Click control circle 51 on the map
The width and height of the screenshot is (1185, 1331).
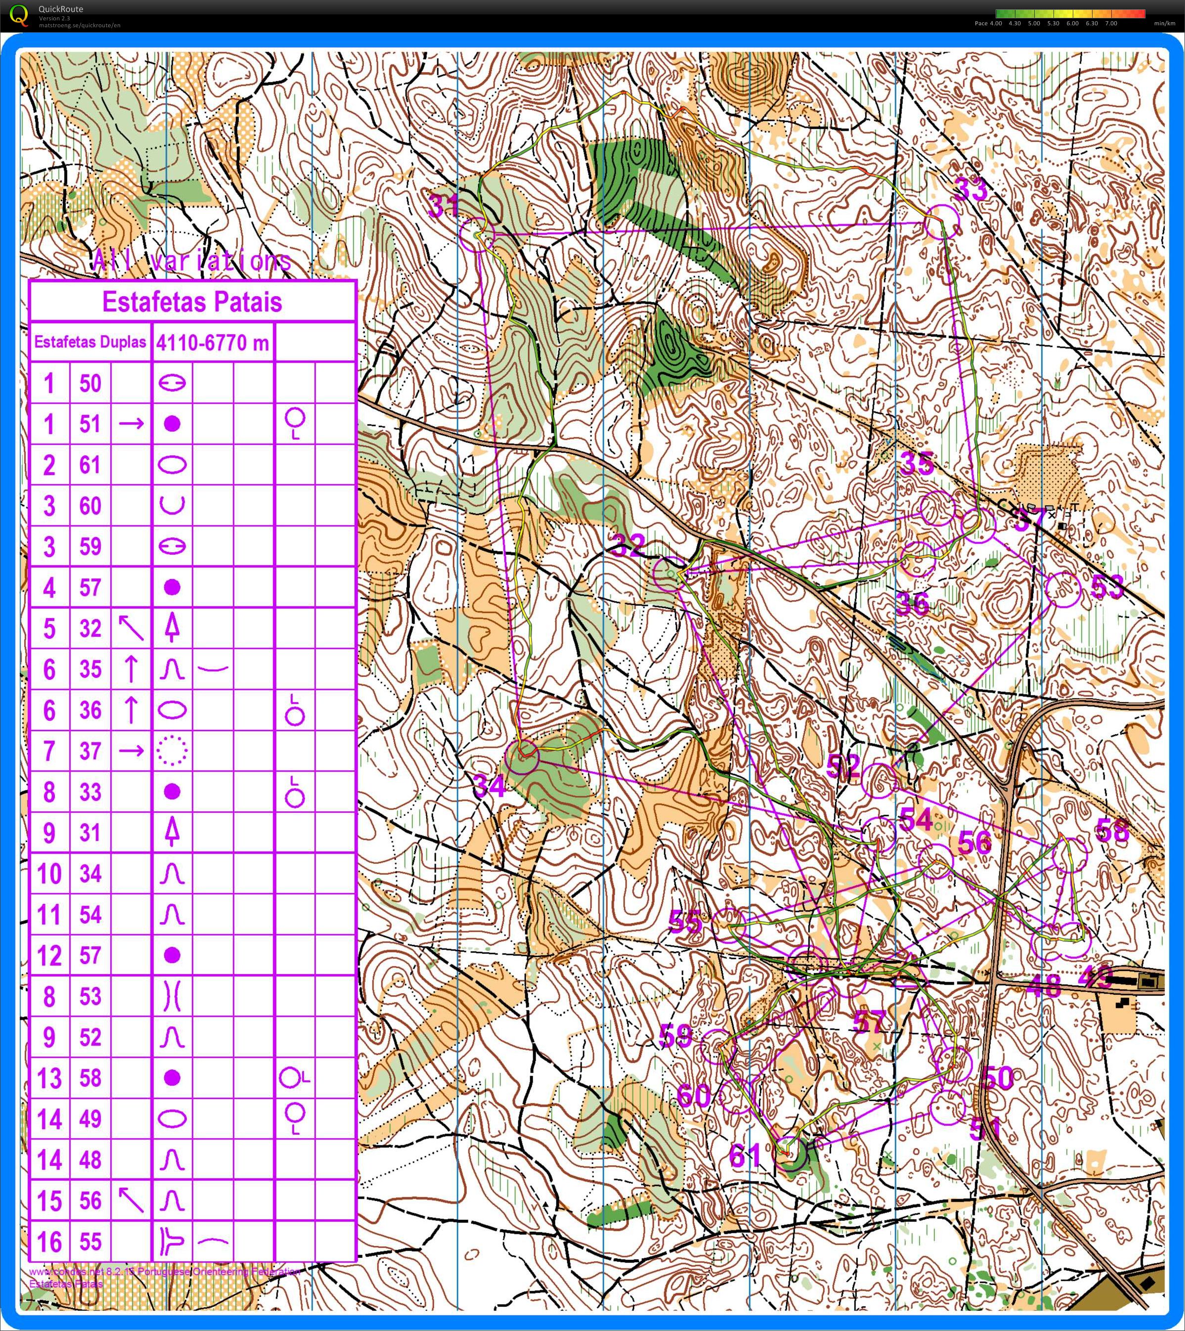947,1107
